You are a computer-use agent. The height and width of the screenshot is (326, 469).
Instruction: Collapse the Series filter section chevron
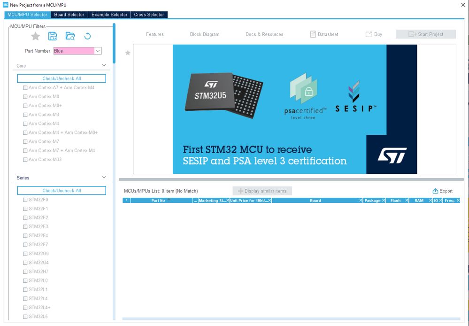104,177
